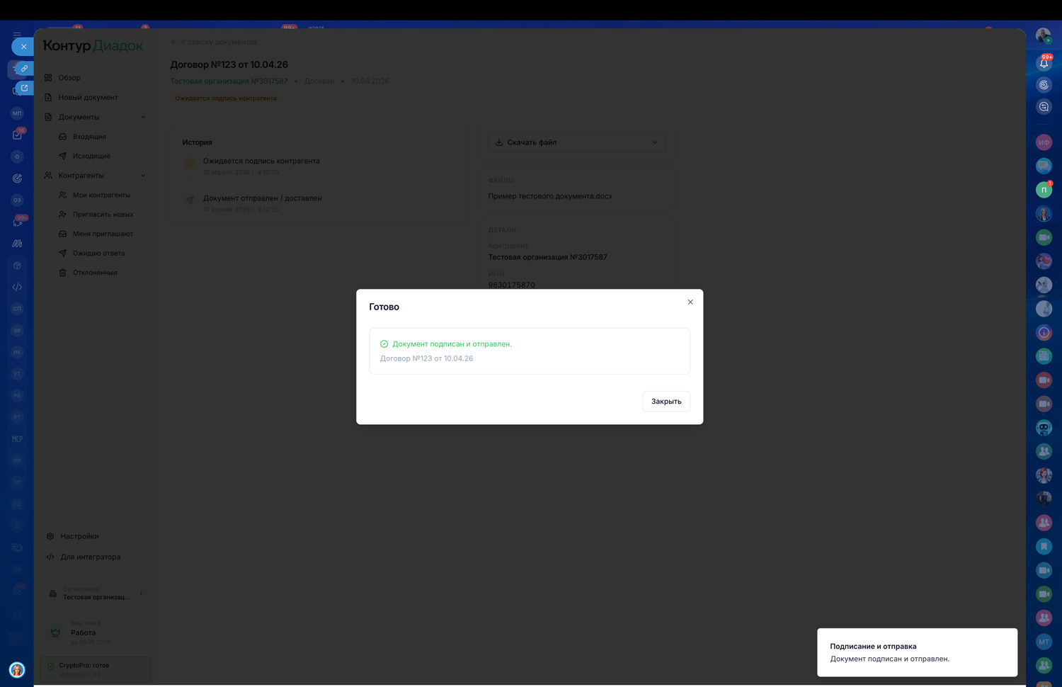Open the notifications bell with the 99+ badge
The width and height of the screenshot is (1062, 687).
[x=1044, y=63]
